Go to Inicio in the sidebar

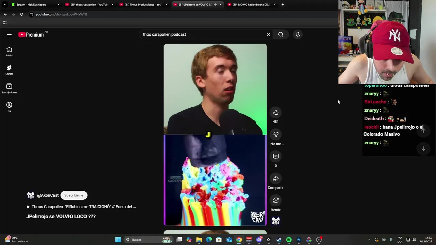coord(9,52)
